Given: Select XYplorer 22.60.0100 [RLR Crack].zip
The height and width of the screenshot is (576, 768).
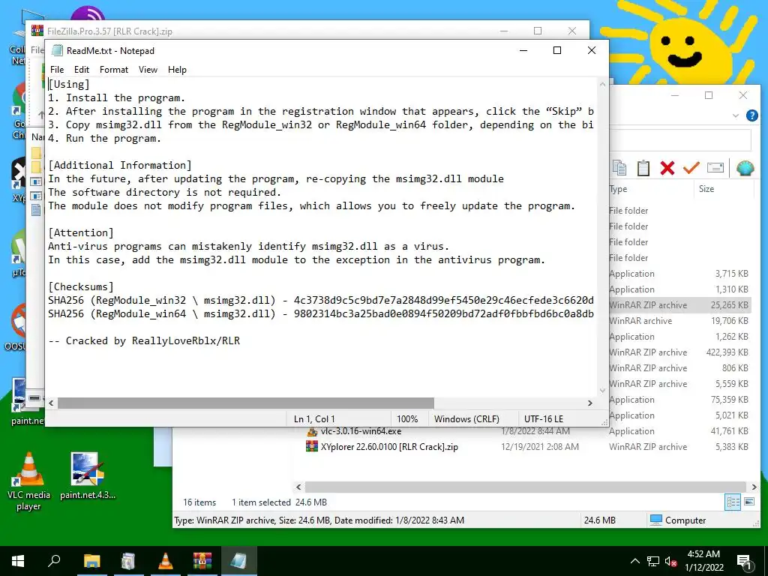Looking at the screenshot, I should (389, 447).
